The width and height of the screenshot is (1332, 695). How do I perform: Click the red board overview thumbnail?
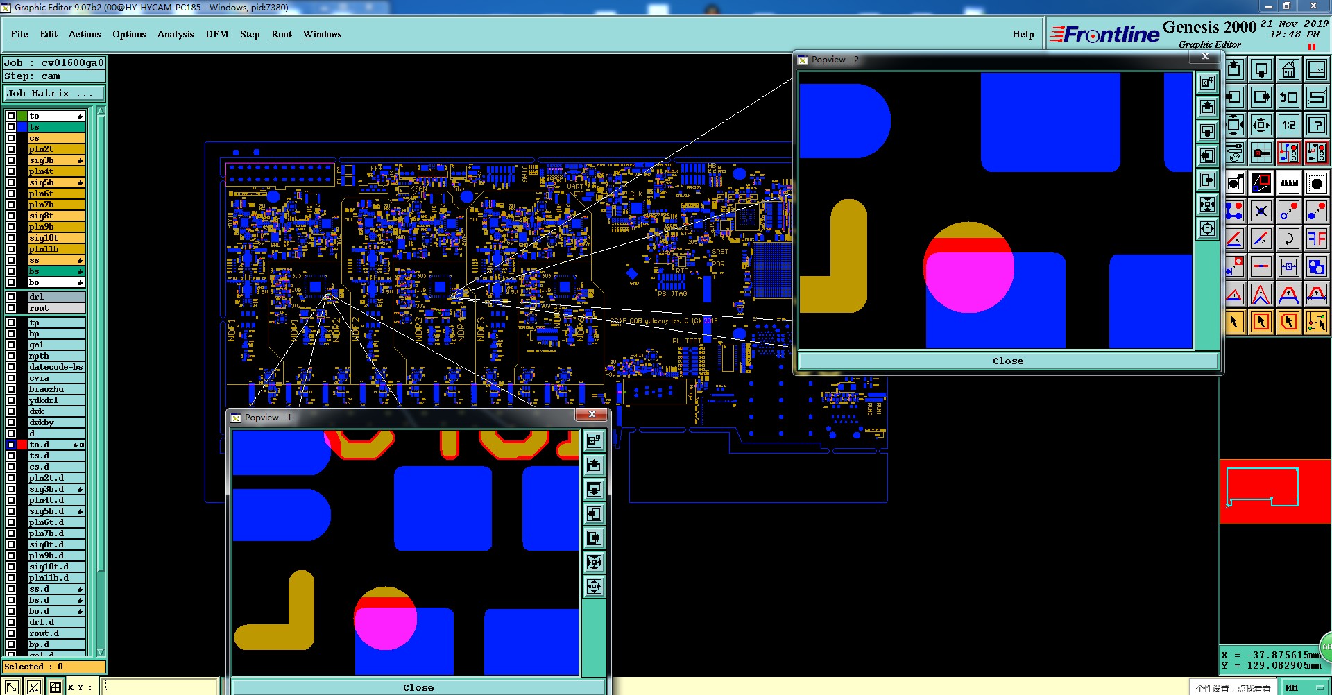tap(1275, 491)
